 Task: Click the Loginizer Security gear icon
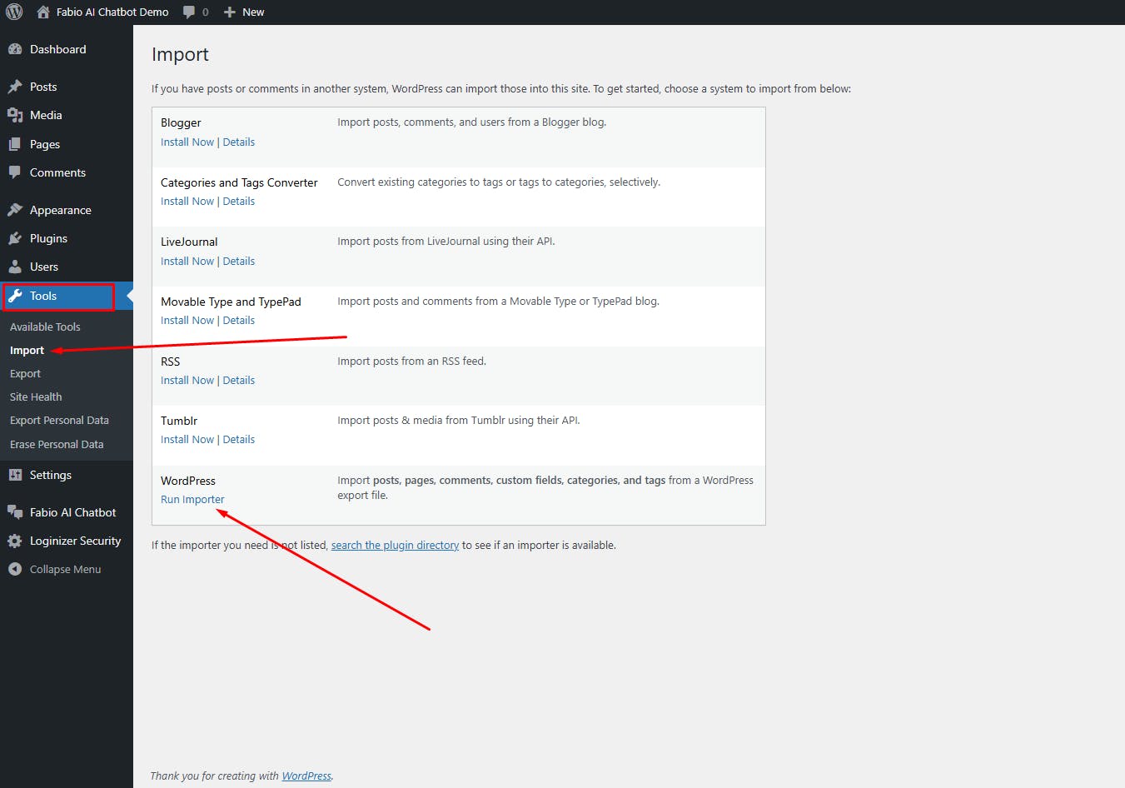click(15, 541)
